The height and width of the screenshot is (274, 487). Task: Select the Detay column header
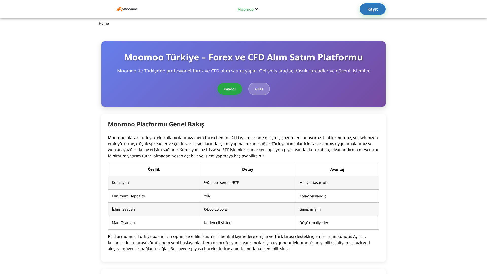click(x=248, y=169)
